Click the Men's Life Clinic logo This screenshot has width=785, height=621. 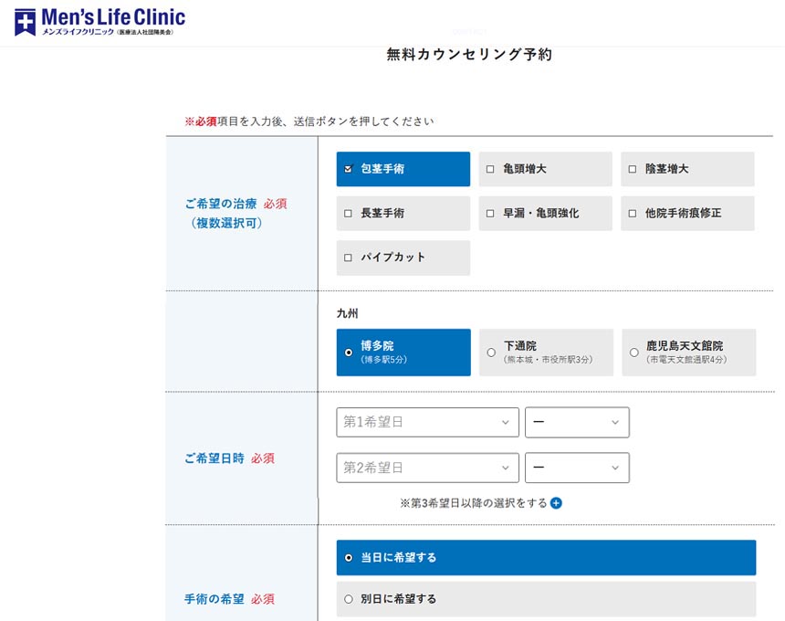99,22
